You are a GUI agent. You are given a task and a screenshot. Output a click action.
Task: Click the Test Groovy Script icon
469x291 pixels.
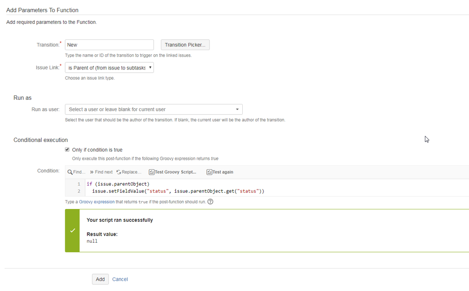(151, 172)
